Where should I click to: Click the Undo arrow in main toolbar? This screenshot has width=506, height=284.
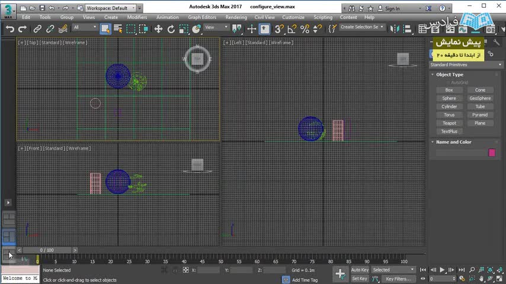pos(10,30)
